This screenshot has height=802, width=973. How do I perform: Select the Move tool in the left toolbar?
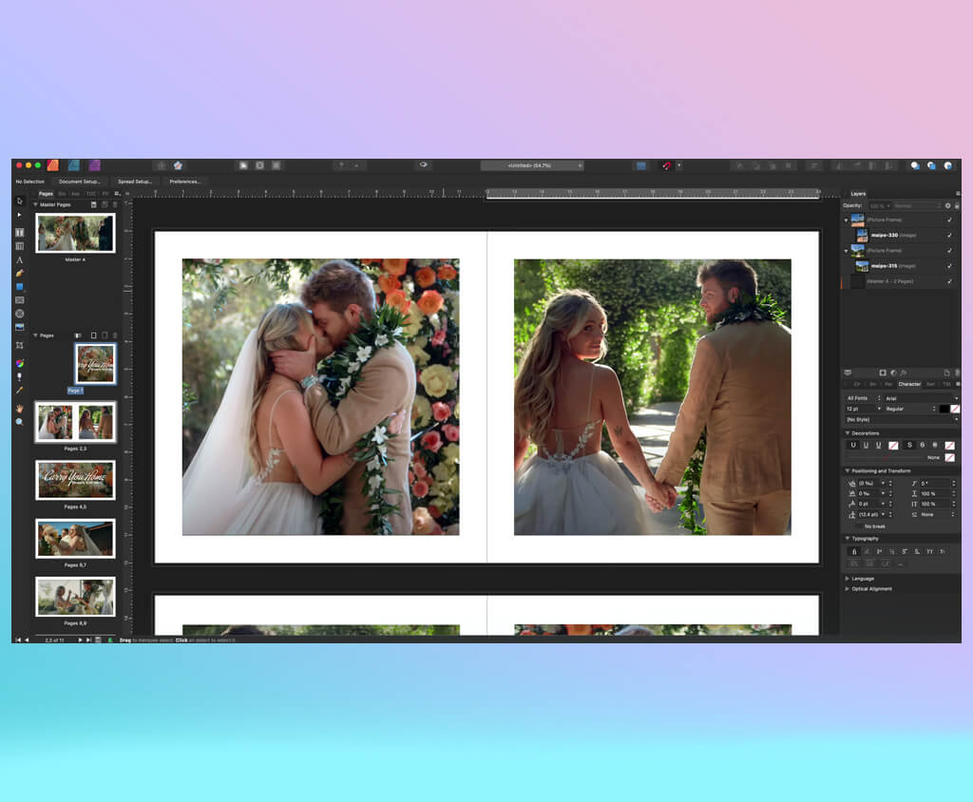[x=19, y=201]
